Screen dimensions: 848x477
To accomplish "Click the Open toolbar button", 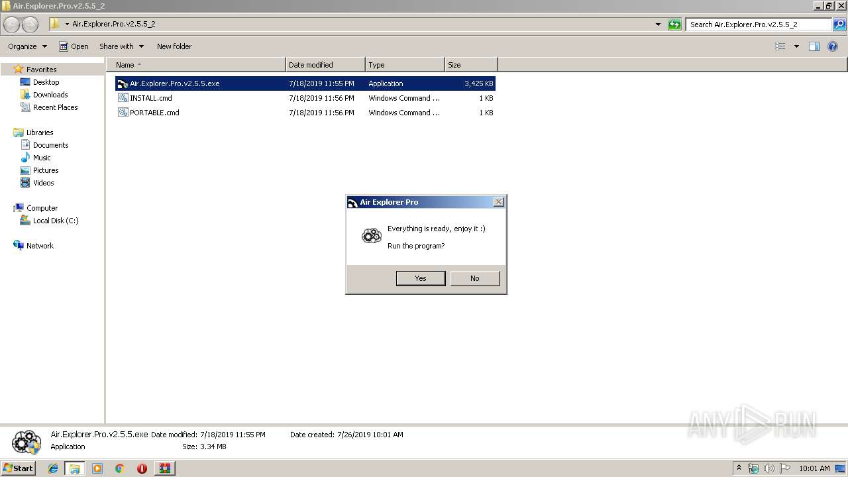I will coord(74,46).
